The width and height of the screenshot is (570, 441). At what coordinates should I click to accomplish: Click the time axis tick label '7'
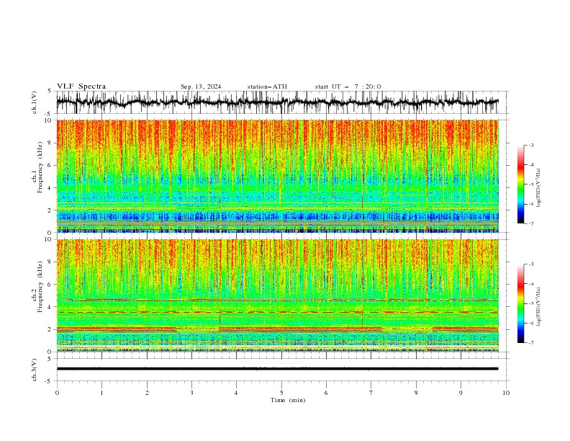(371, 393)
